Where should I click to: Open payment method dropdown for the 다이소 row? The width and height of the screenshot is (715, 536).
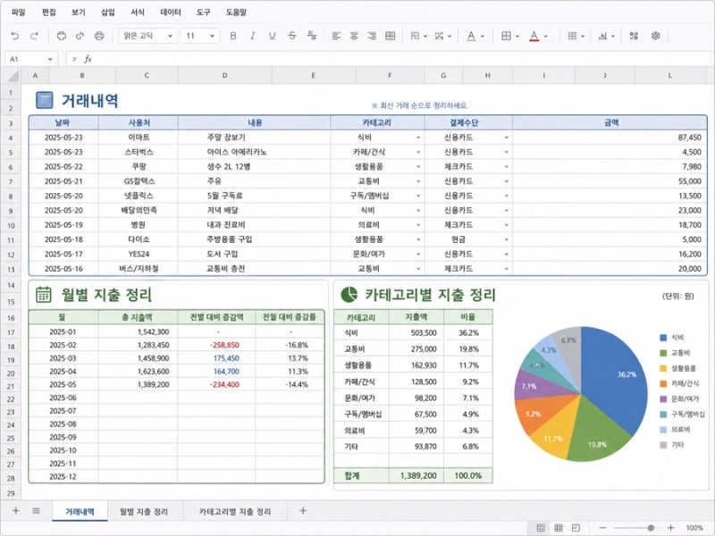point(506,239)
